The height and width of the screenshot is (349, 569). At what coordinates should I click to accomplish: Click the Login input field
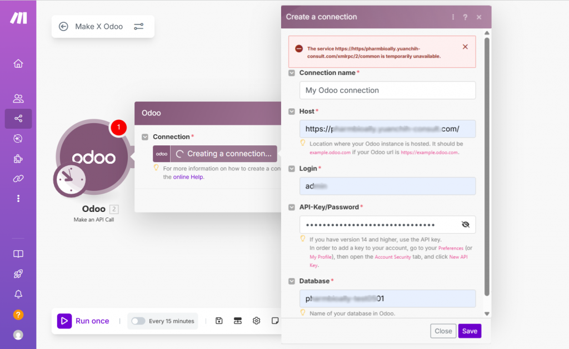(x=387, y=186)
